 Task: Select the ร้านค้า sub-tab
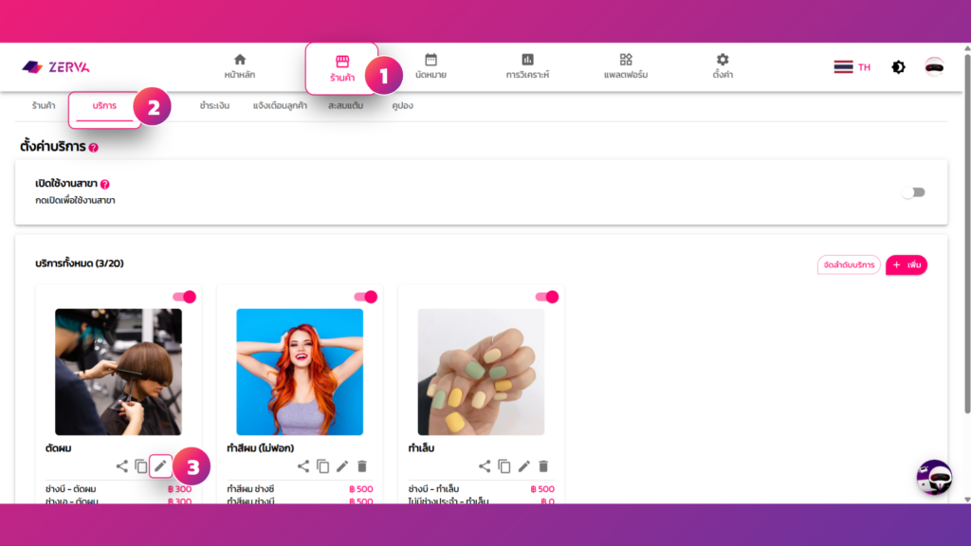(44, 106)
